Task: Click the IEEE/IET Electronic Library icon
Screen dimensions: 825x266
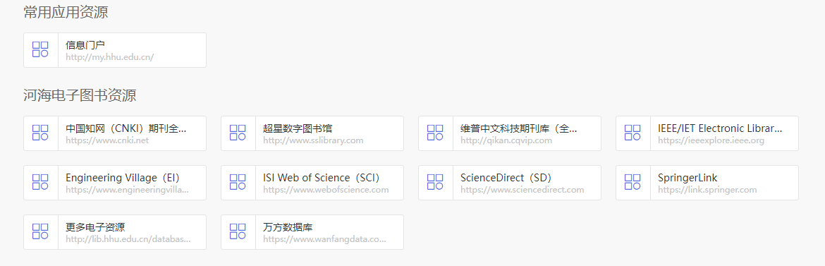Action: click(x=632, y=133)
